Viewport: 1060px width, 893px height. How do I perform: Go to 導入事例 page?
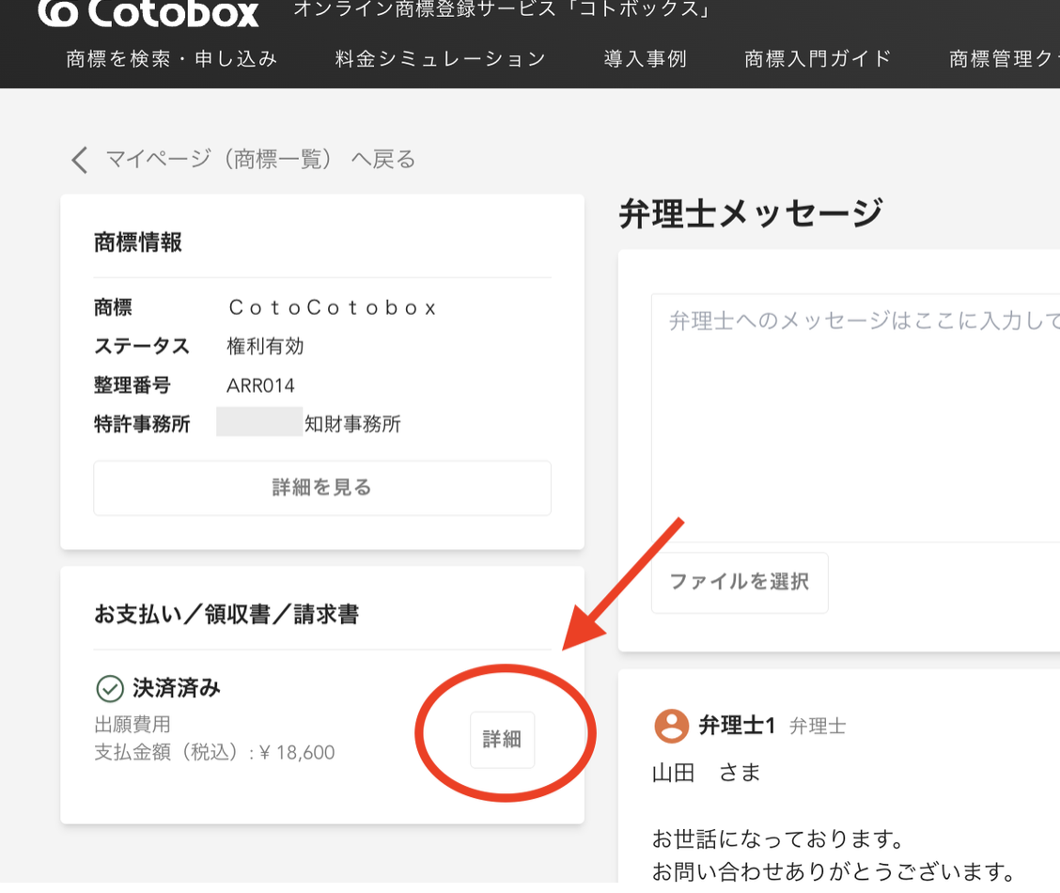point(645,59)
